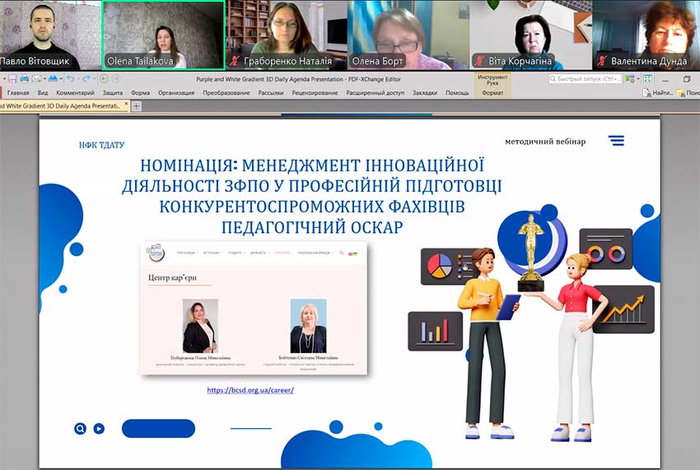Switch to the Формат tool tab

492,93
